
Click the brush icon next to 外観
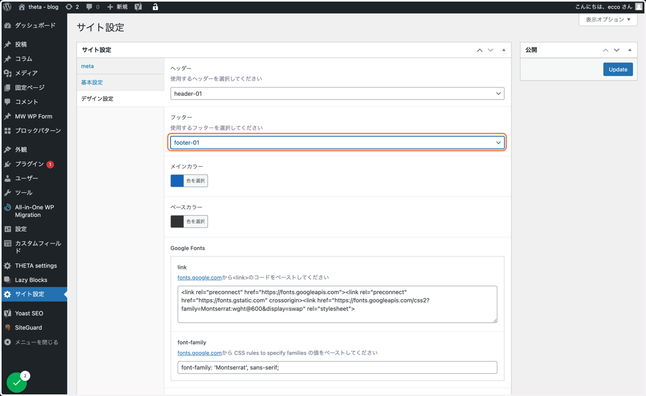pos(8,150)
